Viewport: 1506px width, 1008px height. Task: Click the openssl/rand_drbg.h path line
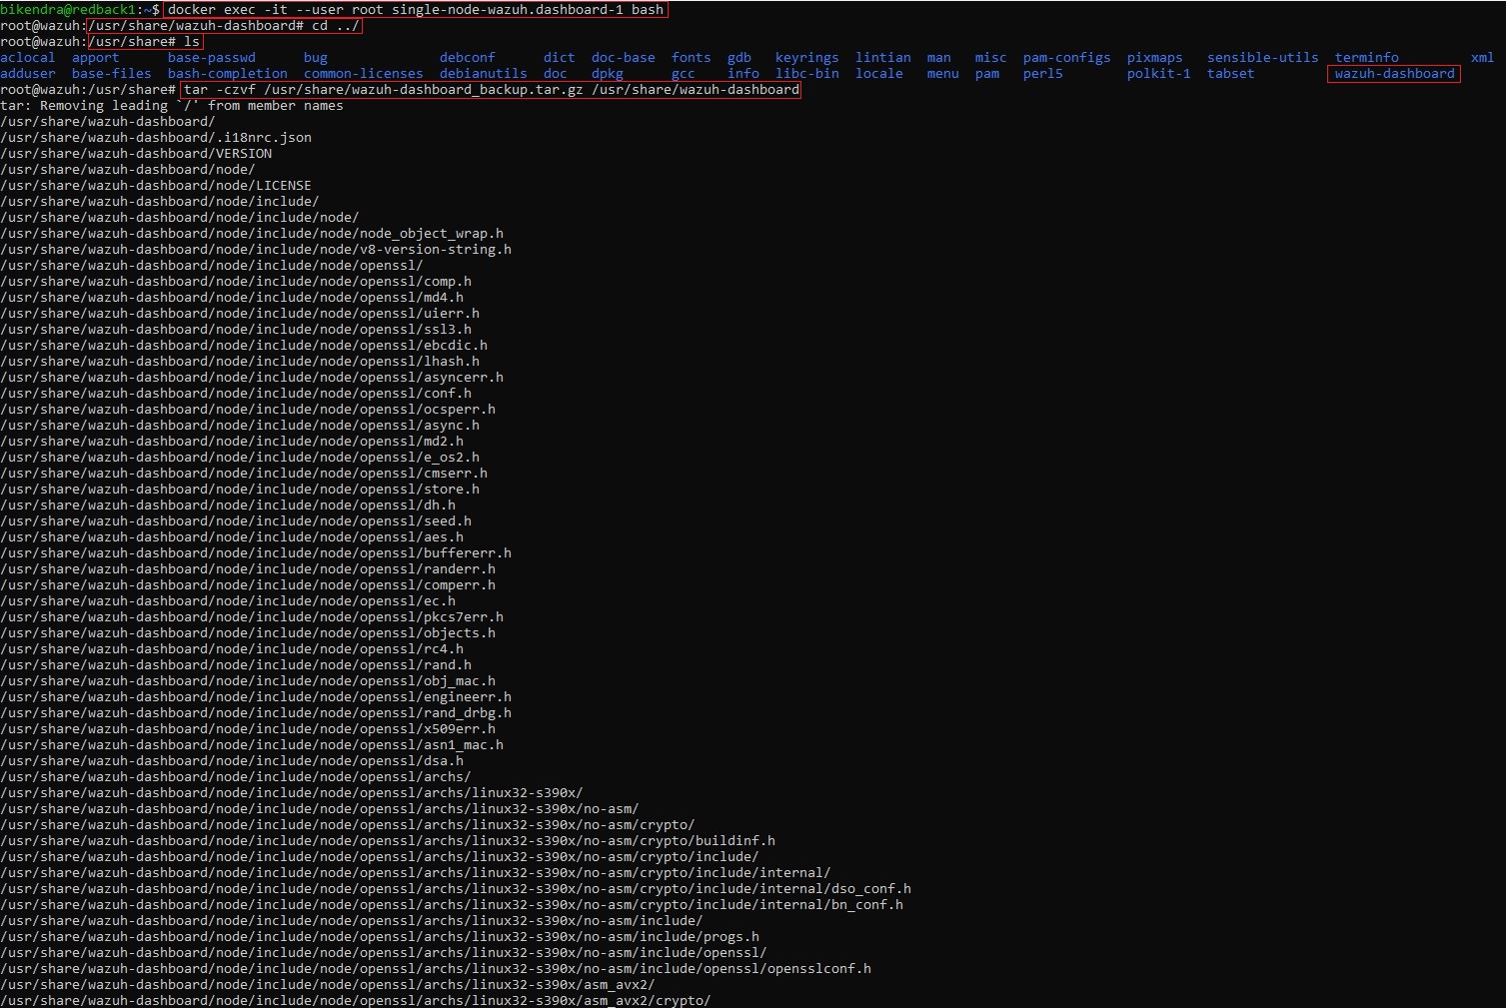click(256, 712)
